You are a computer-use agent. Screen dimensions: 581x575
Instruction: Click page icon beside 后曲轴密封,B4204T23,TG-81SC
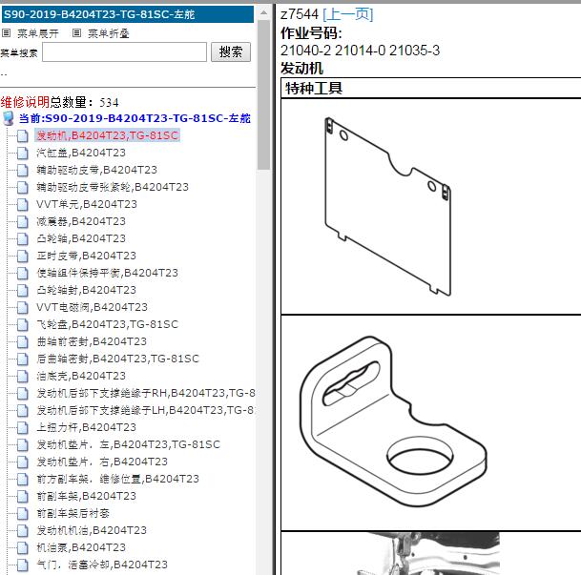click(x=23, y=359)
